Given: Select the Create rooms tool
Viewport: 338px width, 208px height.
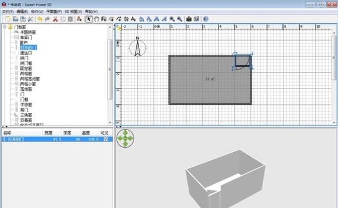Looking at the screenshot, I should 112,19.
